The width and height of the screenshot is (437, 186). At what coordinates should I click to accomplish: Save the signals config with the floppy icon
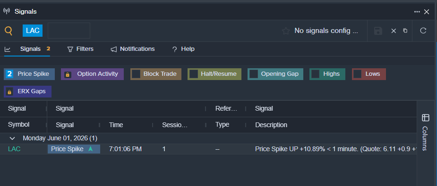(x=378, y=31)
